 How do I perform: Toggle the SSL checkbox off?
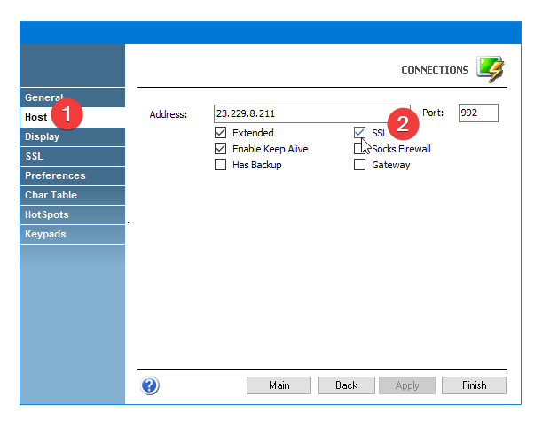tap(359, 133)
